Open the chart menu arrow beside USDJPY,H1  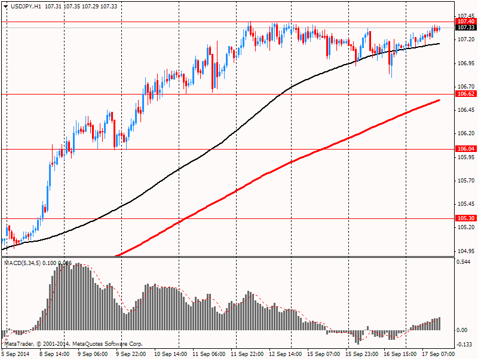pos(5,7)
